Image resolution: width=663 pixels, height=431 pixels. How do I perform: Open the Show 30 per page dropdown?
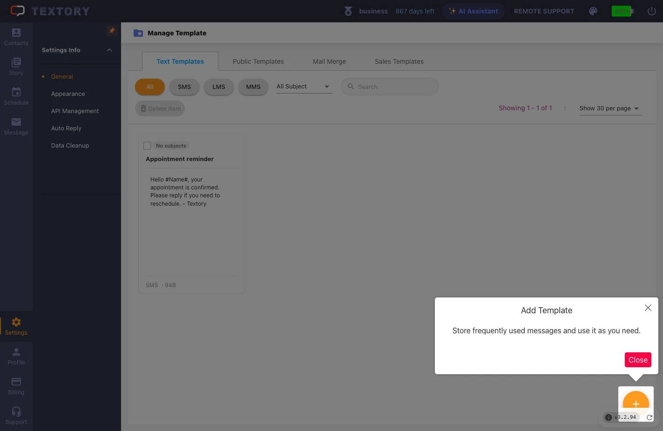[x=611, y=108]
